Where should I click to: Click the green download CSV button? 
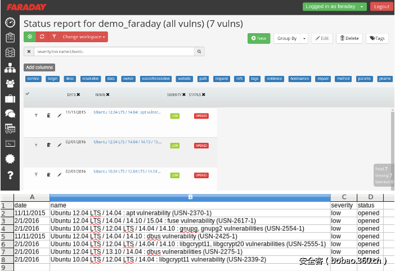pyautogui.click(x=30, y=37)
